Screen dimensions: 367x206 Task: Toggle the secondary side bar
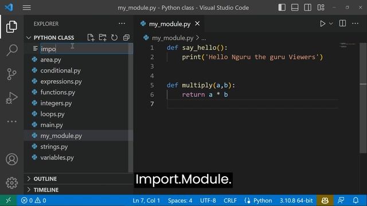(x=307, y=7)
